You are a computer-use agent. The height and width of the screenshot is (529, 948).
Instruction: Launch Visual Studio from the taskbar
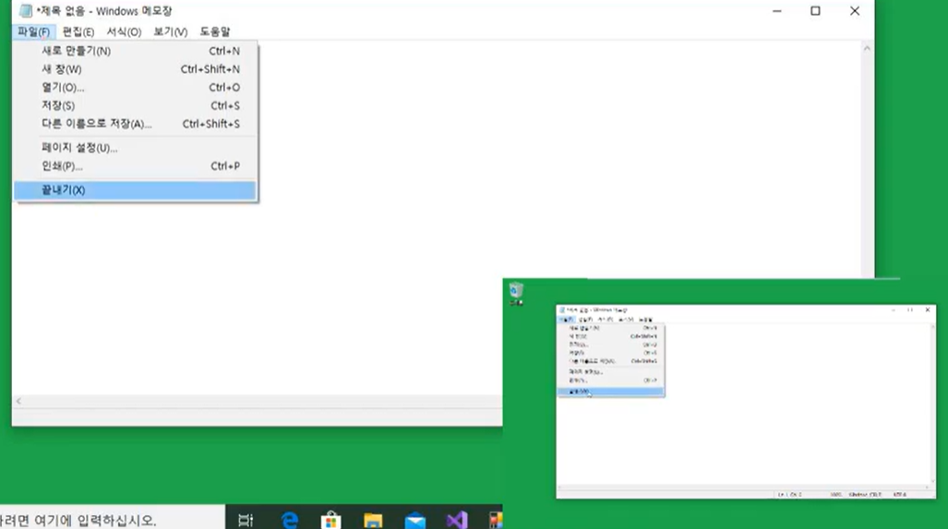pos(457,520)
